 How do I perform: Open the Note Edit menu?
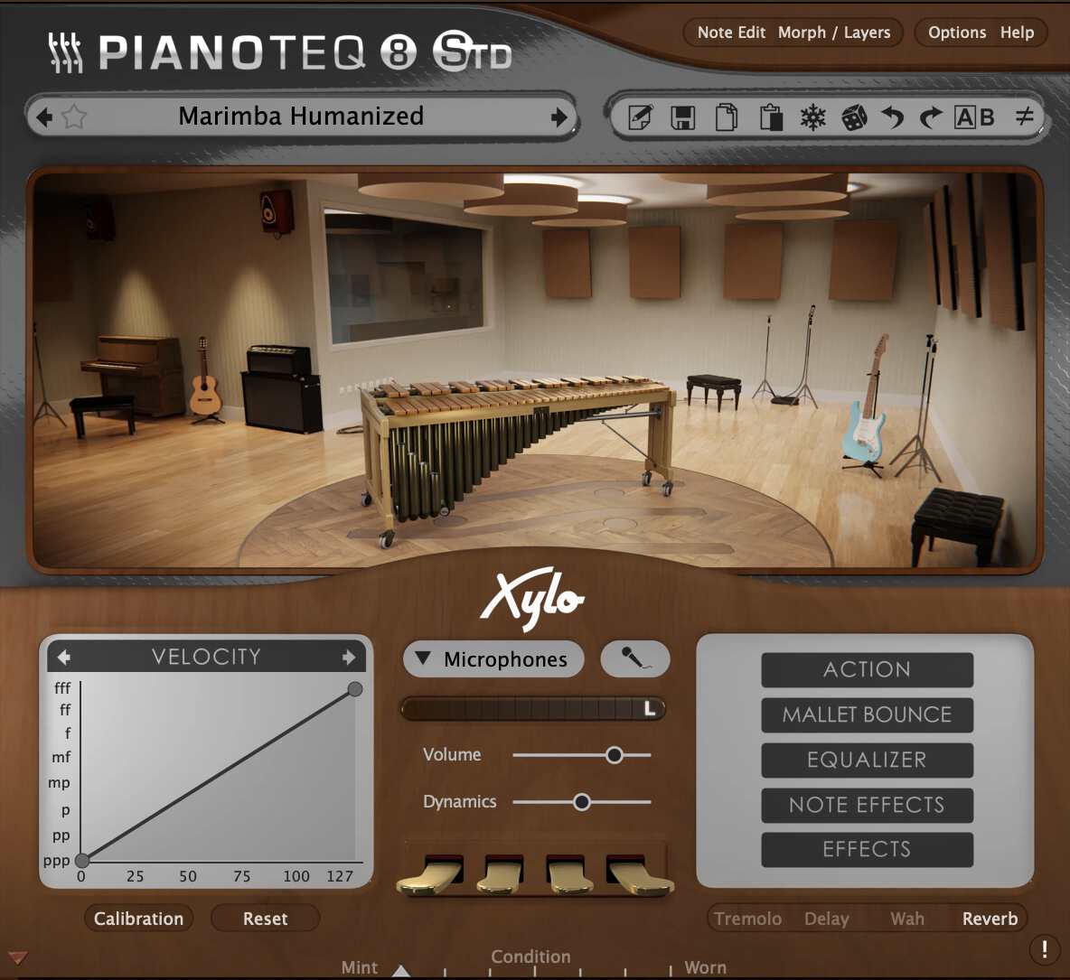pyautogui.click(x=728, y=33)
